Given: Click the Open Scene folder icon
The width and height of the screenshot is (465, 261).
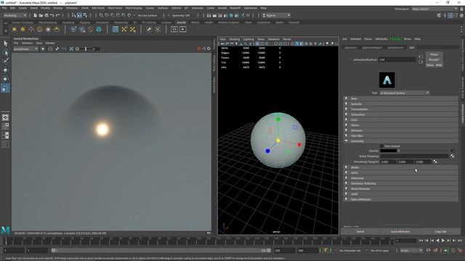Looking at the screenshot, I should pyautogui.click(x=41, y=15).
